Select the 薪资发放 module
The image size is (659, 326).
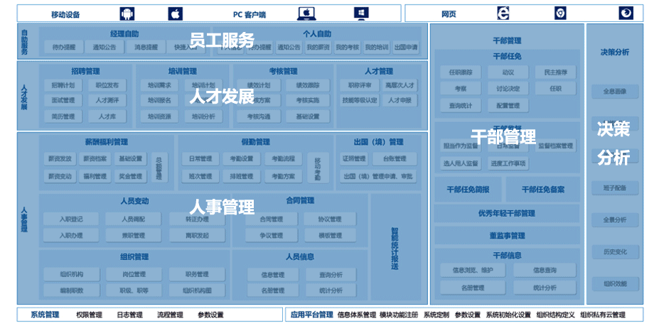tap(59, 158)
